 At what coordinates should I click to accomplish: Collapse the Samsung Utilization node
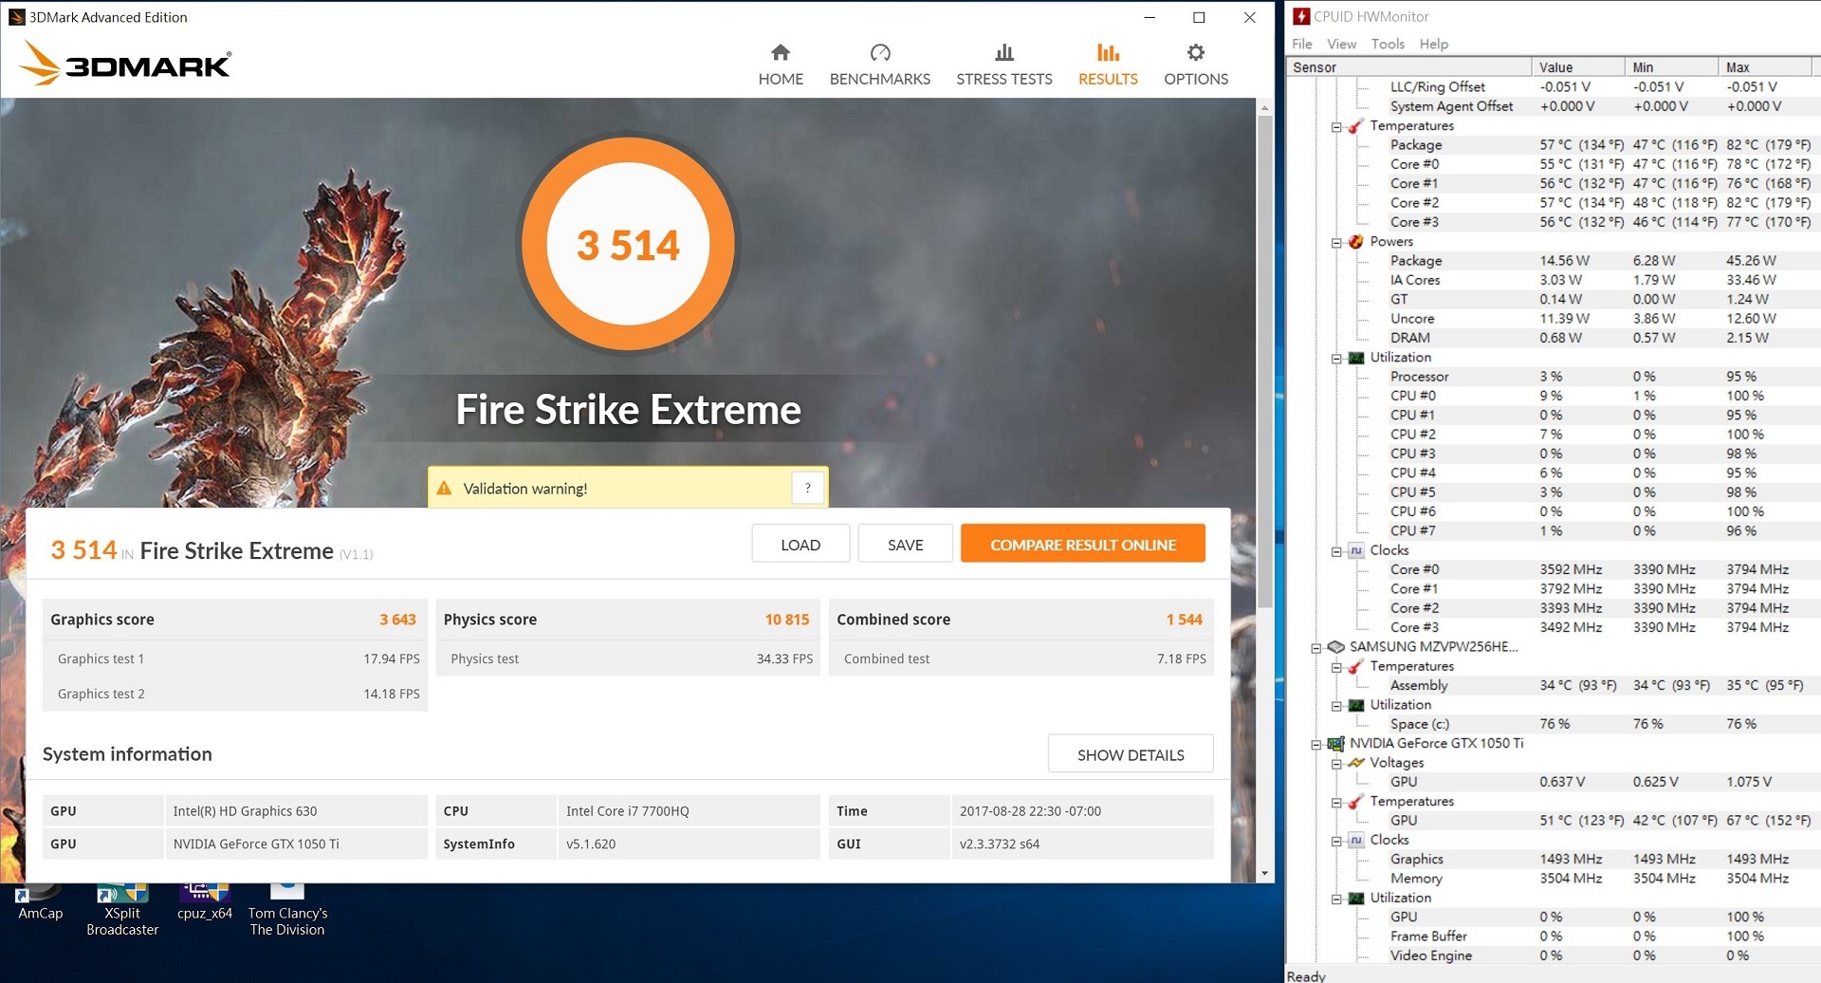click(x=1336, y=706)
